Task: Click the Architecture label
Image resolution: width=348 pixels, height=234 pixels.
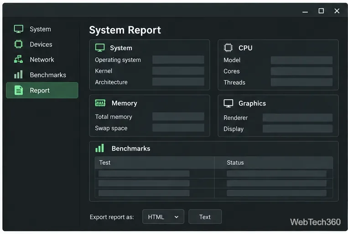Action: click(111, 82)
